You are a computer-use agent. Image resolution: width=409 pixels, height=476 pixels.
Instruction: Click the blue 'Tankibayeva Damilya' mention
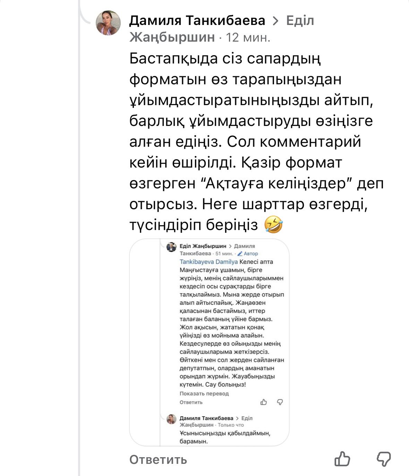pyautogui.click(x=208, y=262)
